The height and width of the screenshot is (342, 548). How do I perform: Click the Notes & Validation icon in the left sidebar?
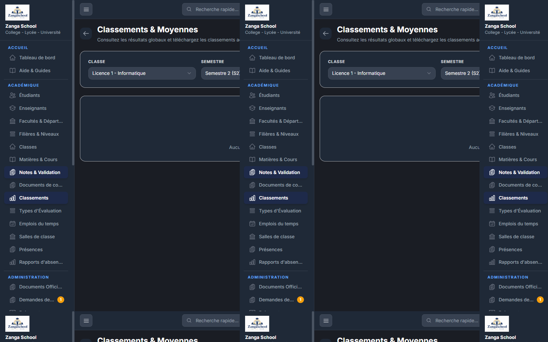pyautogui.click(x=13, y=173)
